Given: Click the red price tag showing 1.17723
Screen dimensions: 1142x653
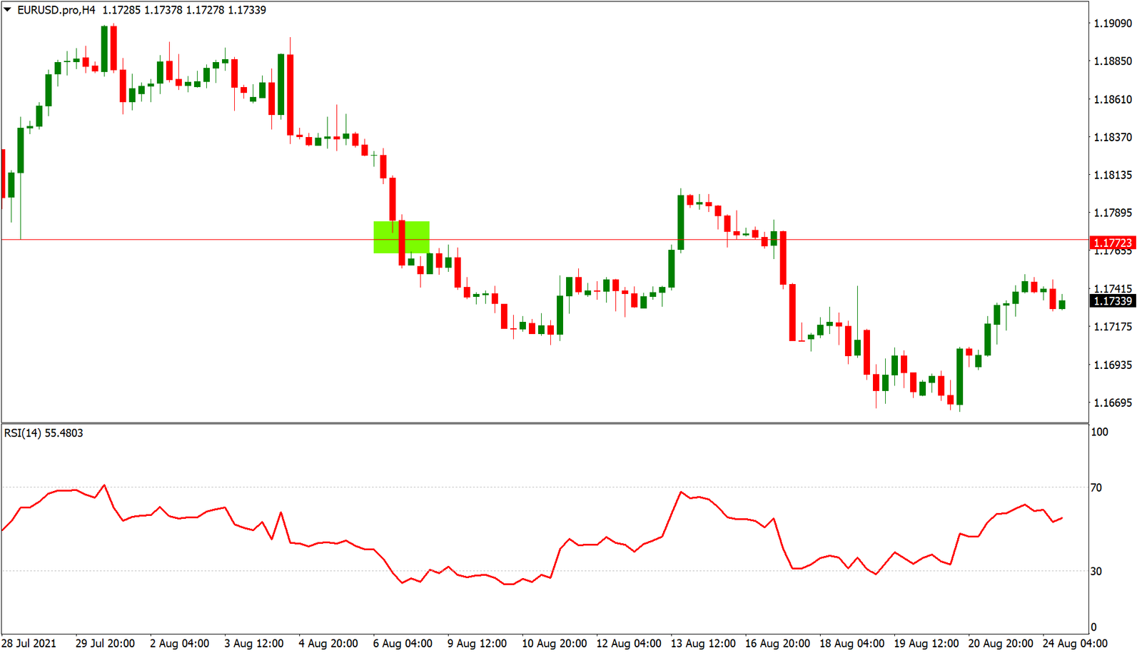Looking at the screenshot, I should pos(1112,243).
